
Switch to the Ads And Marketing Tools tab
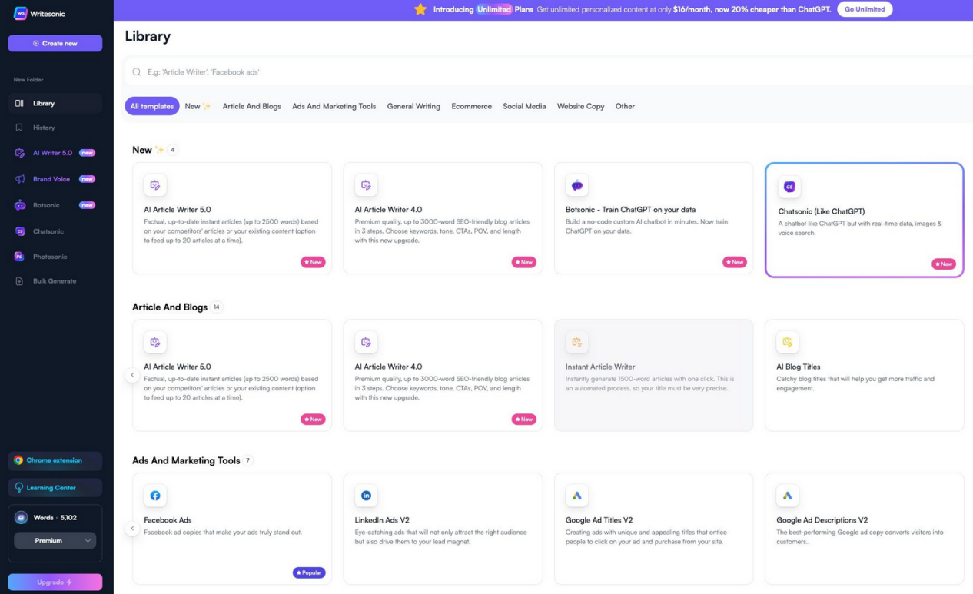(334, 106)
